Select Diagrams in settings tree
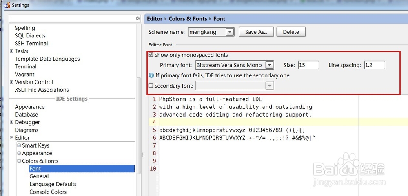The image size is (408, 196). pos(27,130)
